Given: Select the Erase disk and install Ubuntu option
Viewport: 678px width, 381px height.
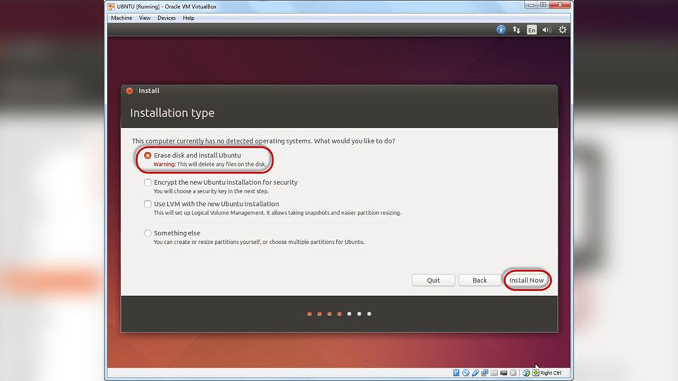Looking at the screenshot, I should [147, 156].
